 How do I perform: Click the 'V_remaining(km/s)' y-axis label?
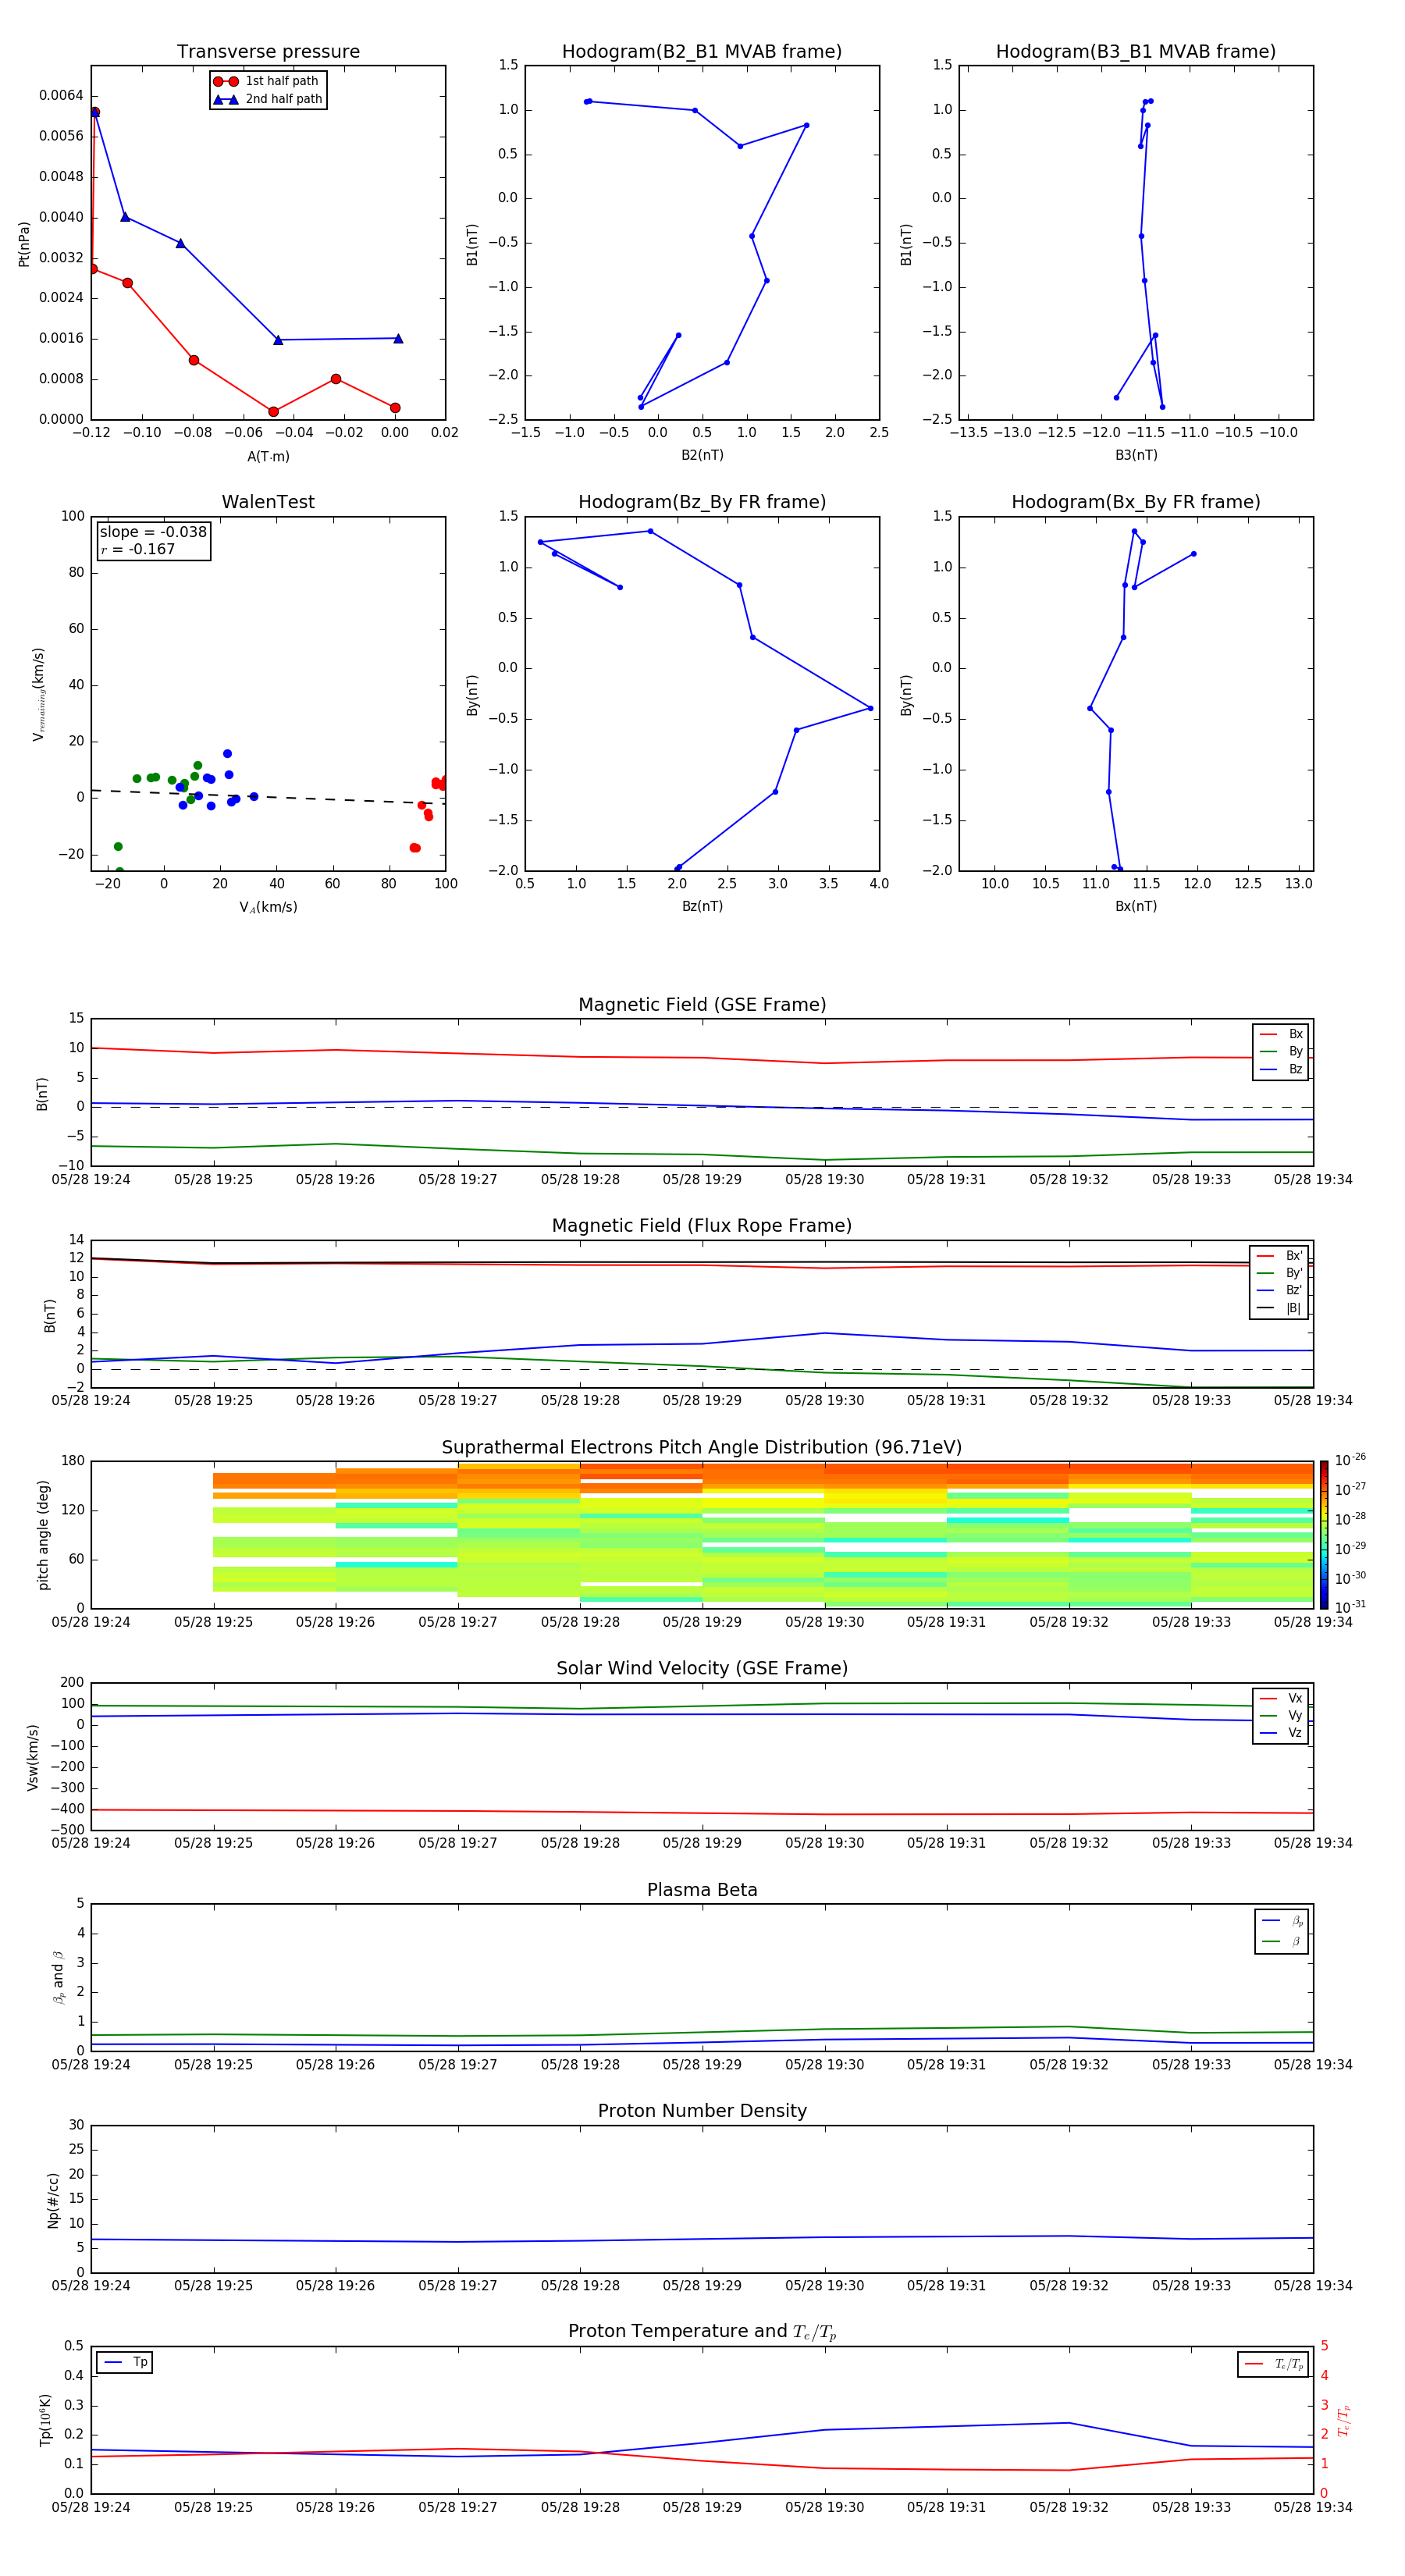point(38,694)
